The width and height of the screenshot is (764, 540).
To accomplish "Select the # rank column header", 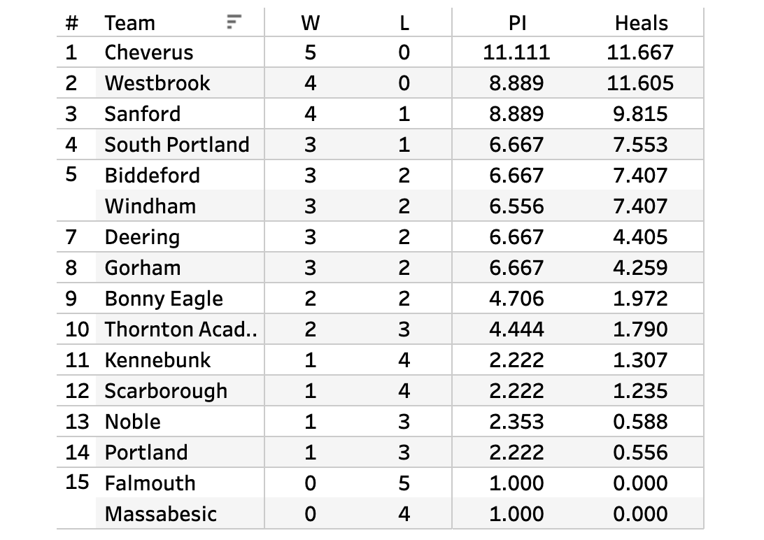I will coord(71,23).
